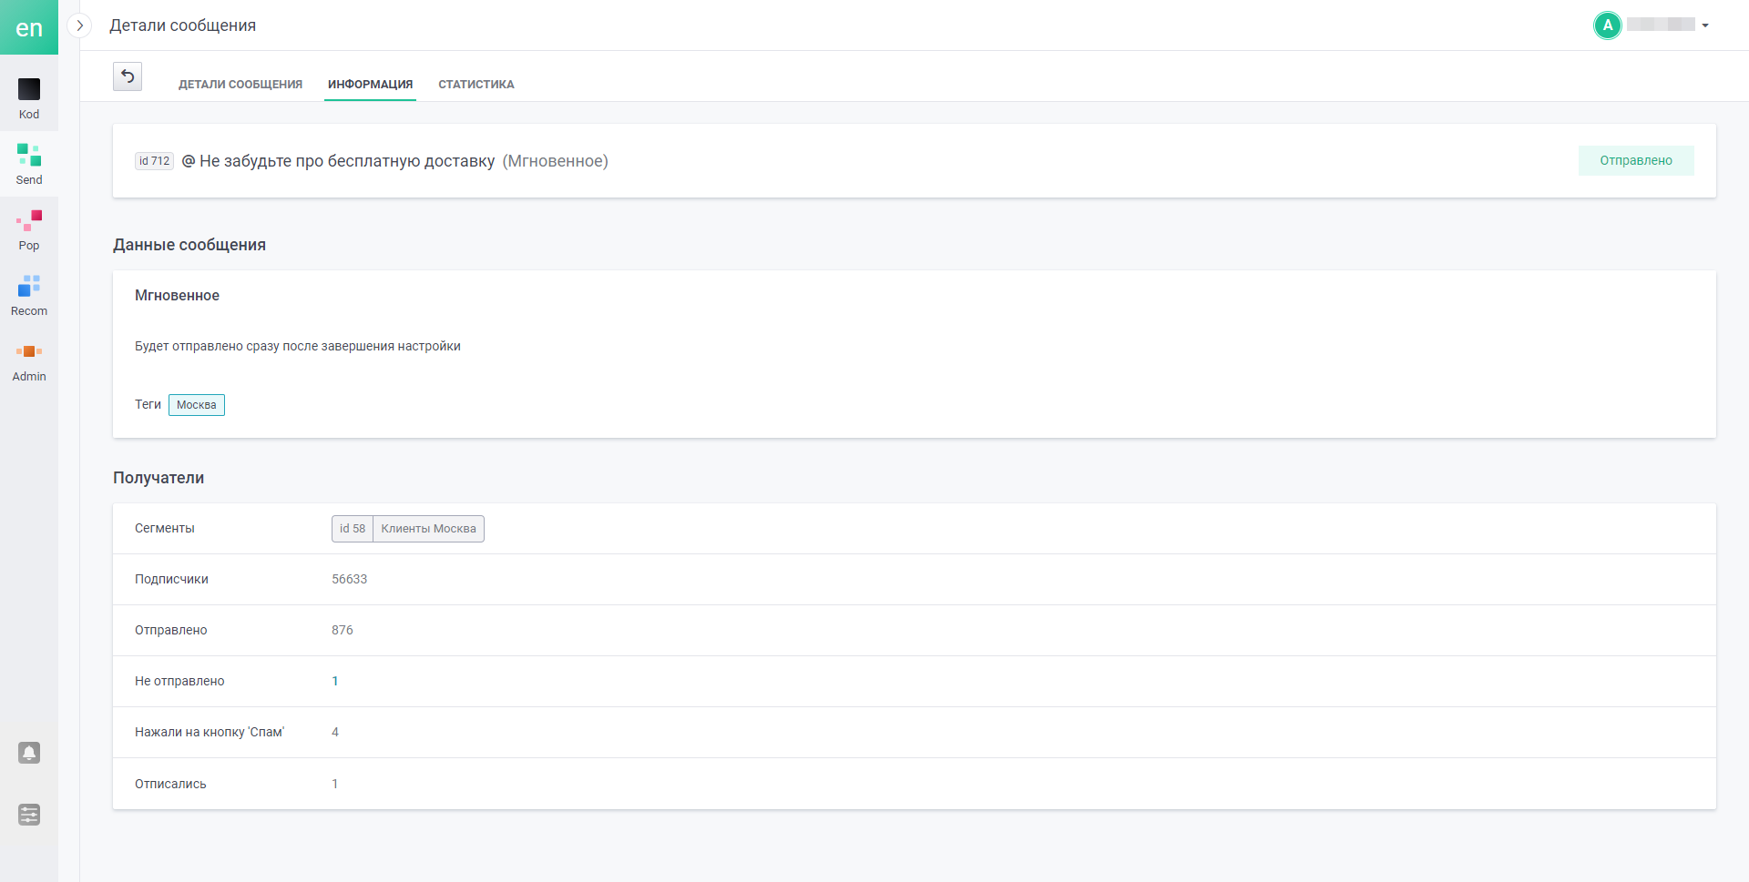The width and height of the screenshot is (1749, 882).
Task: Click message title 'Не забудьте про бесплатную доставку'
Action: [x=347, y=161]
